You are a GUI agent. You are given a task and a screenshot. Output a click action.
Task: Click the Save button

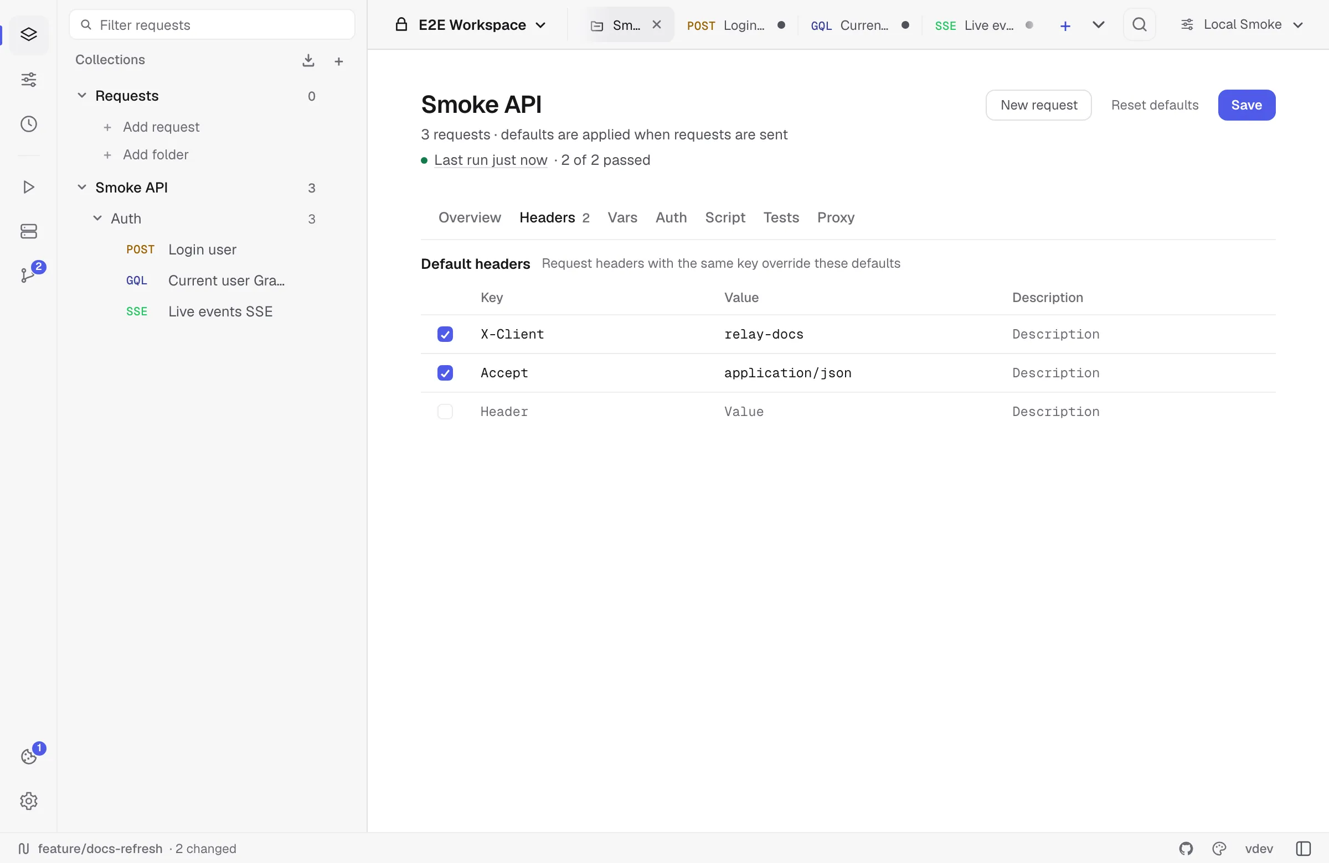(x=1246, y=105)
